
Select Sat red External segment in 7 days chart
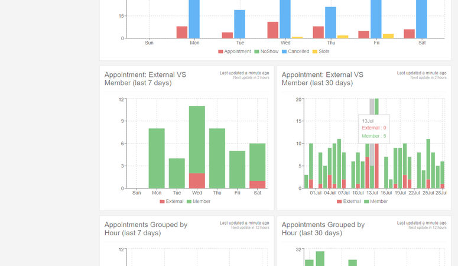tap(257, 184)
